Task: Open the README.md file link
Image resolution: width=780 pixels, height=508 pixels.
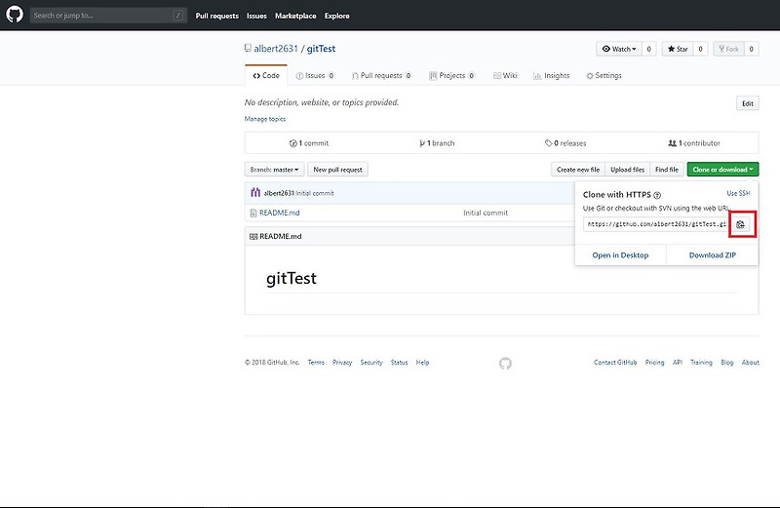Action: [280, 213]
